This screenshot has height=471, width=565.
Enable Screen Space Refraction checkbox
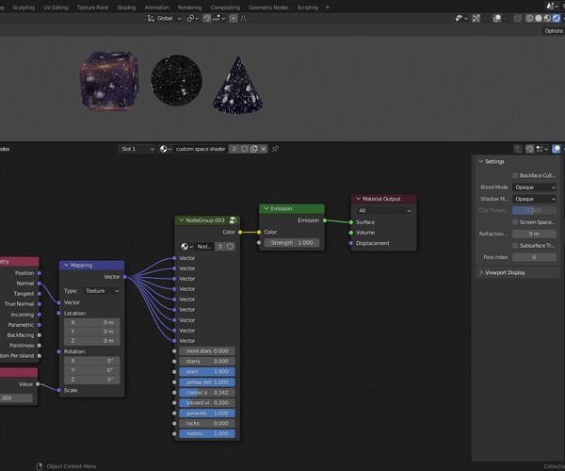(514, 221)
